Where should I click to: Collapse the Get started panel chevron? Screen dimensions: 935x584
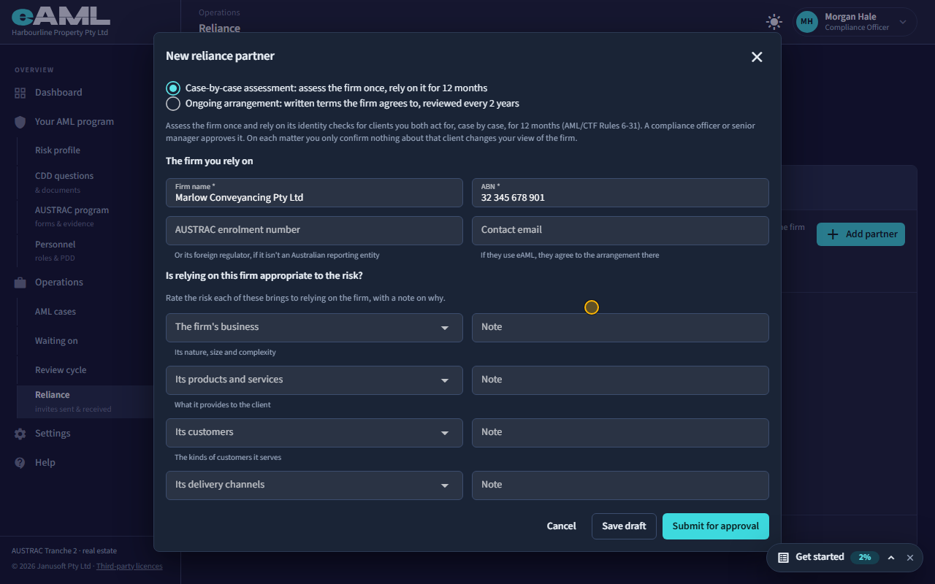pos(891,558)
